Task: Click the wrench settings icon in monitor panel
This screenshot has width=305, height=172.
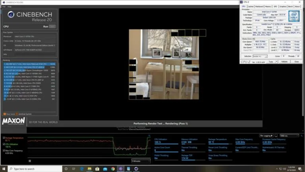Action: point(302,136)
